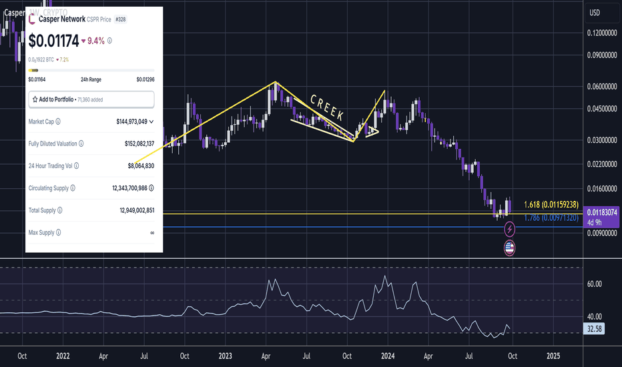This screenshot has height=367, width=622.
Task: Click the 0.12000000 price axis label
Action: (602, 33)
